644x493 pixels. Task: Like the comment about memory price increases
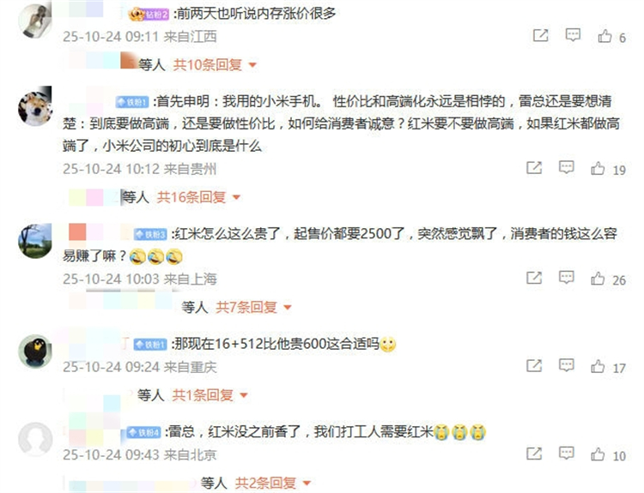[x=605, y=36]
